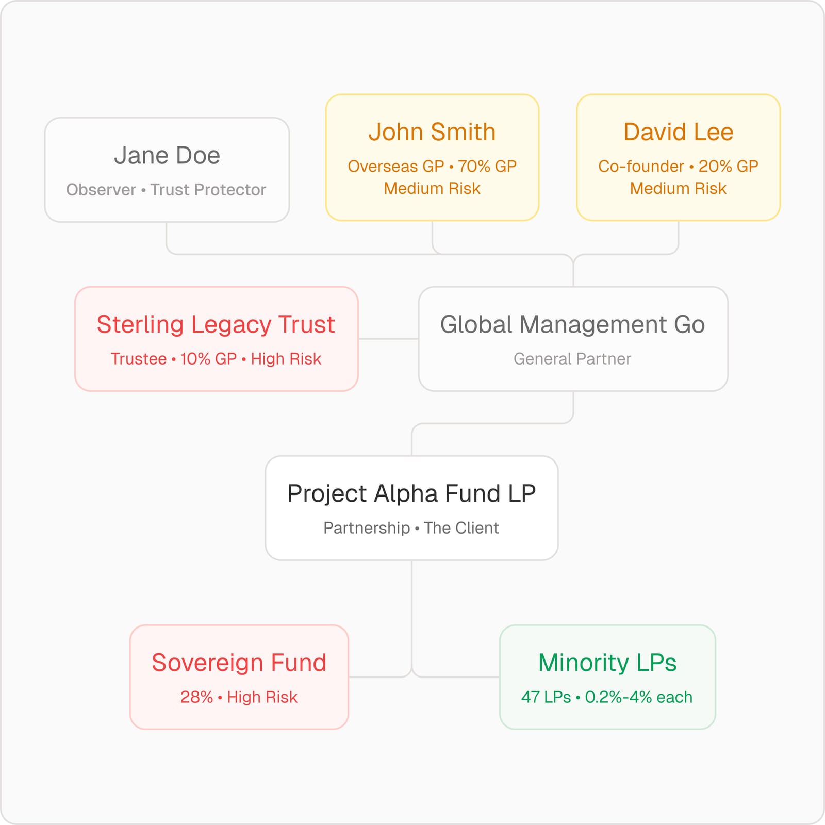Click the "28% • High Risk" label
The image size is (825, 825).
point(239,697)
